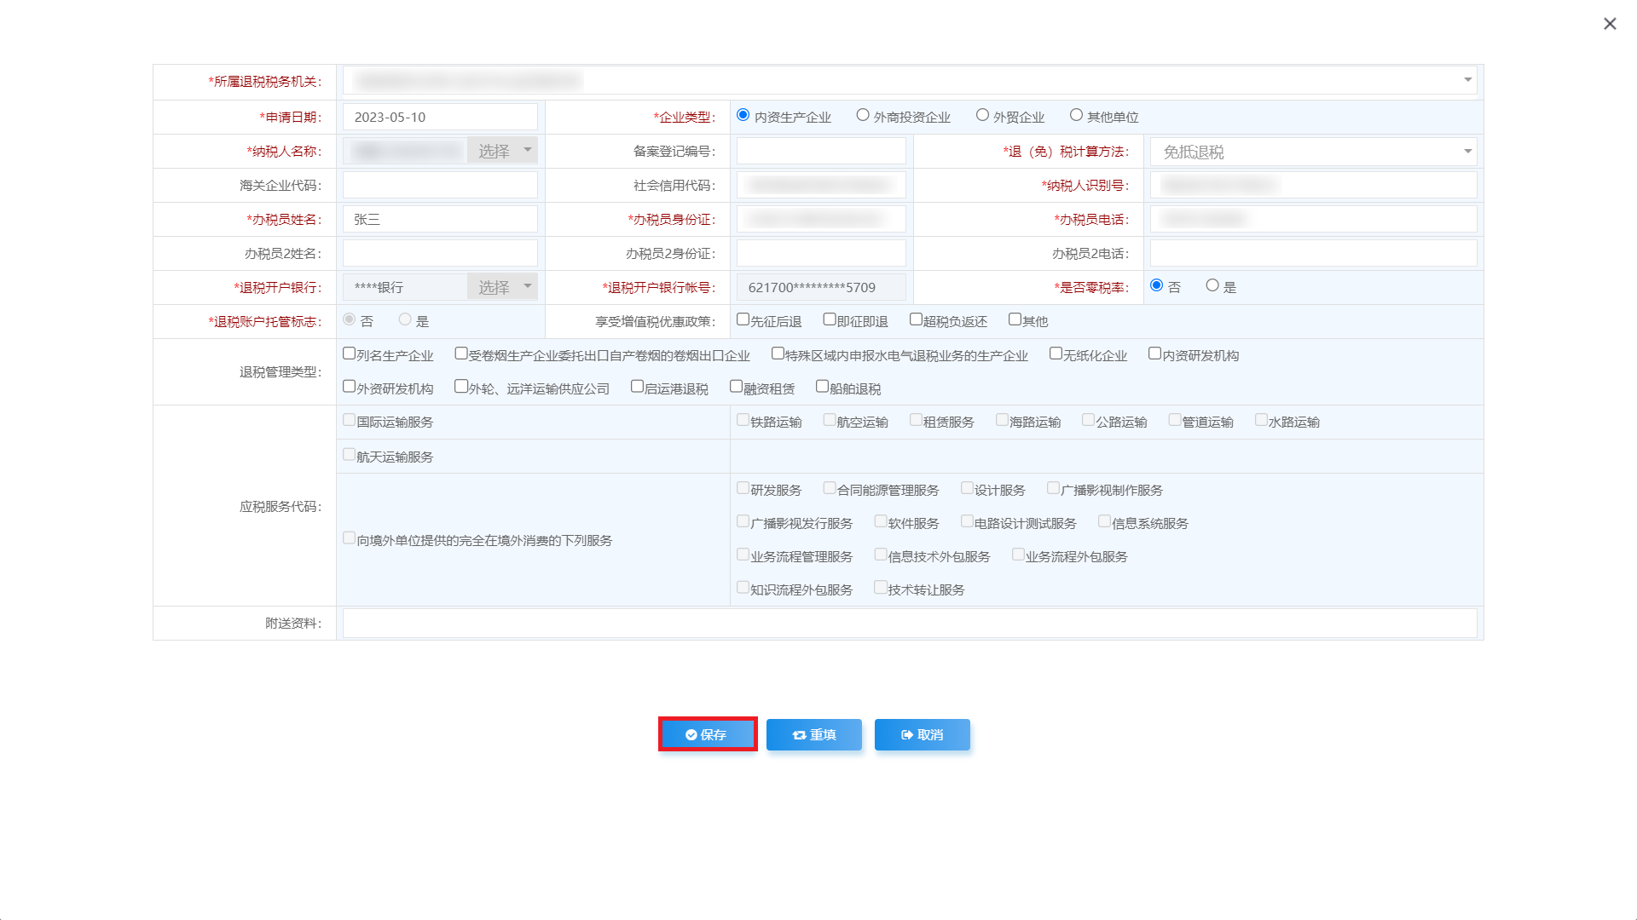Check the 先征后退 policy option

(743, 319)
